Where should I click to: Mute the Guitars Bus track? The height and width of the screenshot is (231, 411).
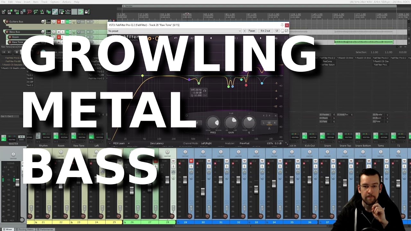[x=59, y=22]
